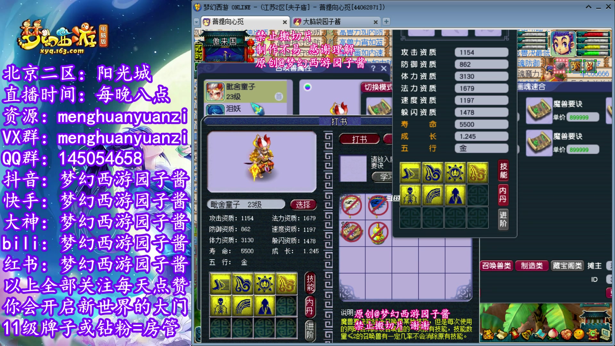Image resolution: width=615 pixels, height=346 pixels.
Task: Select the skeleton skill in 打书 window grid
Action: pyautogui.click(x=220, y=306)
